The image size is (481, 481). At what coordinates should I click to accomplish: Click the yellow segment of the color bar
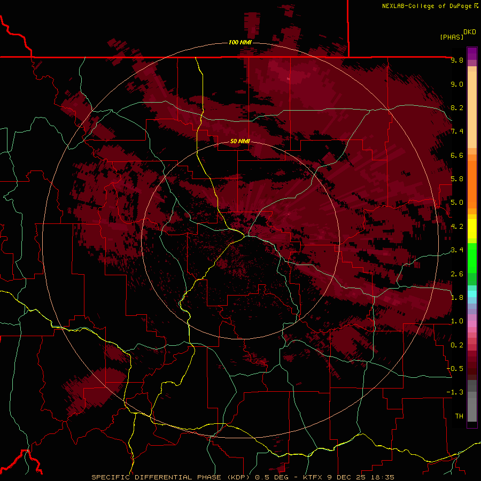pyautogui.click(x=472, y=229)
